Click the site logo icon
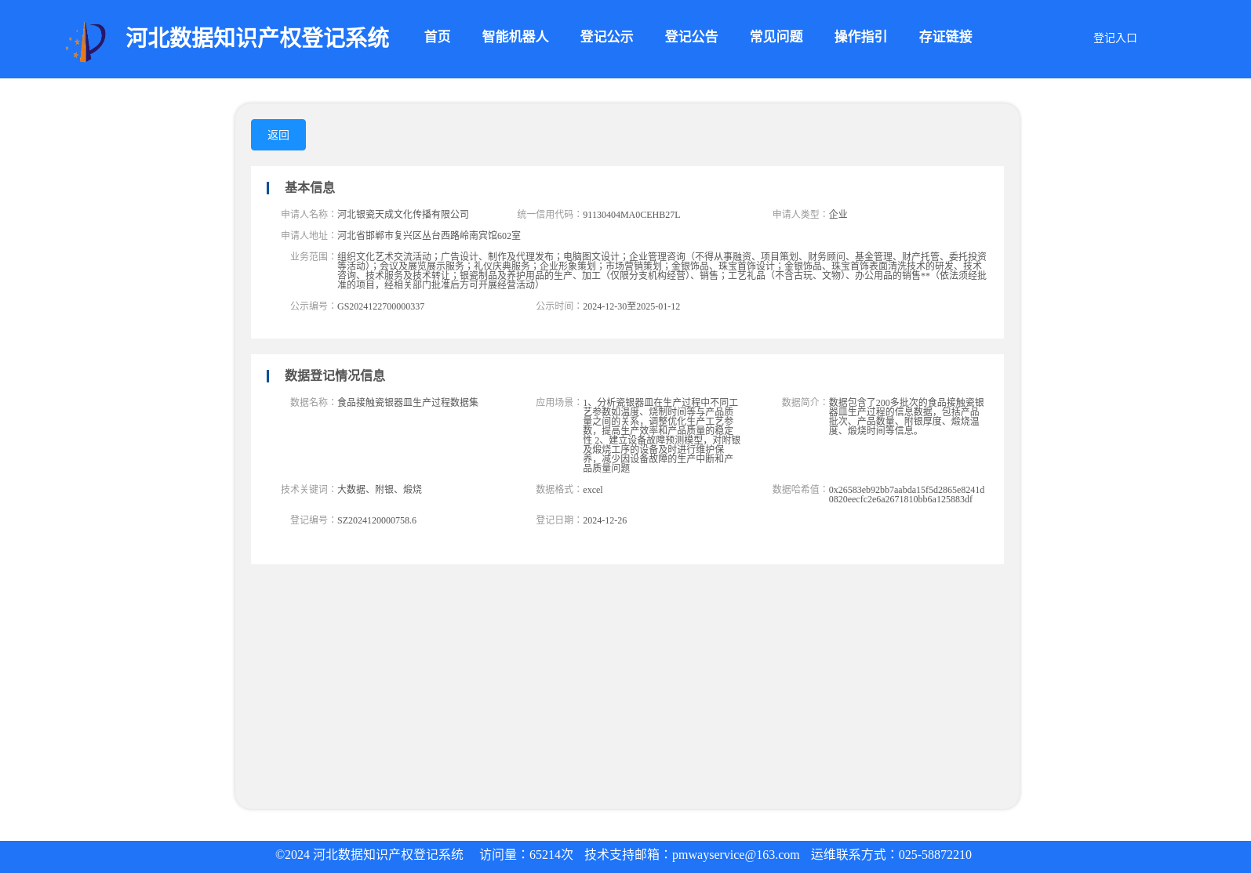The width and height of the screenshot is (1251, 873). [x=85, y=41]
